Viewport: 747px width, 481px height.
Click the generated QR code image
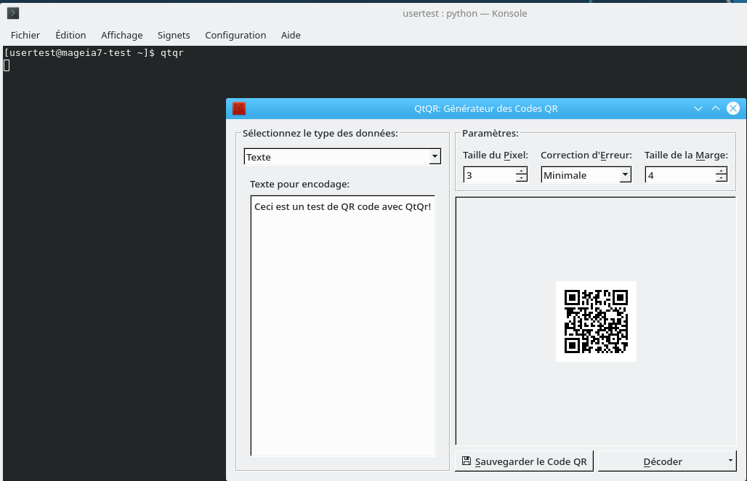pos(596,321)
